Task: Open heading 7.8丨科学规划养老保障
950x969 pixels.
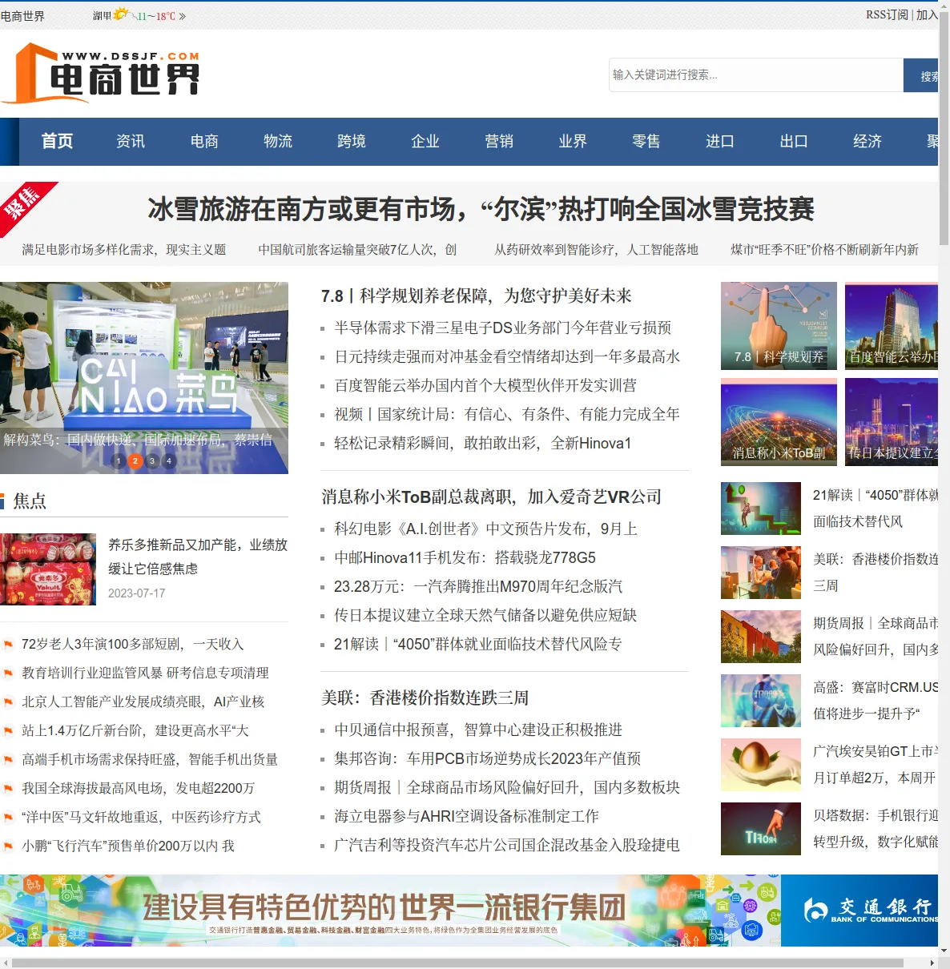Action: coord(477,296)
